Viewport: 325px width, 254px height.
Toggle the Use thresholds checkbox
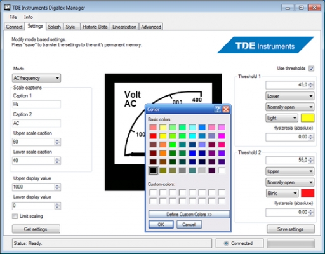[x=311, y=69]
